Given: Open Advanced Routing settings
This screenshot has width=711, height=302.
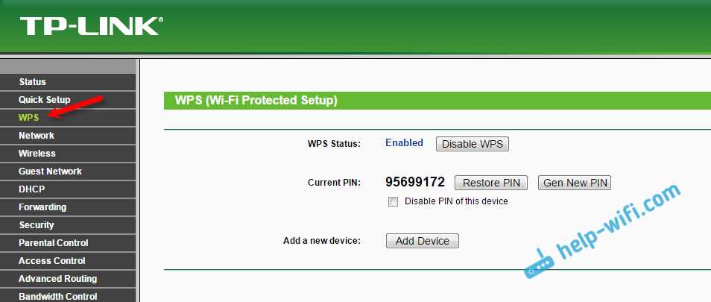Looking at the screenshot, I should click(57, 279).
